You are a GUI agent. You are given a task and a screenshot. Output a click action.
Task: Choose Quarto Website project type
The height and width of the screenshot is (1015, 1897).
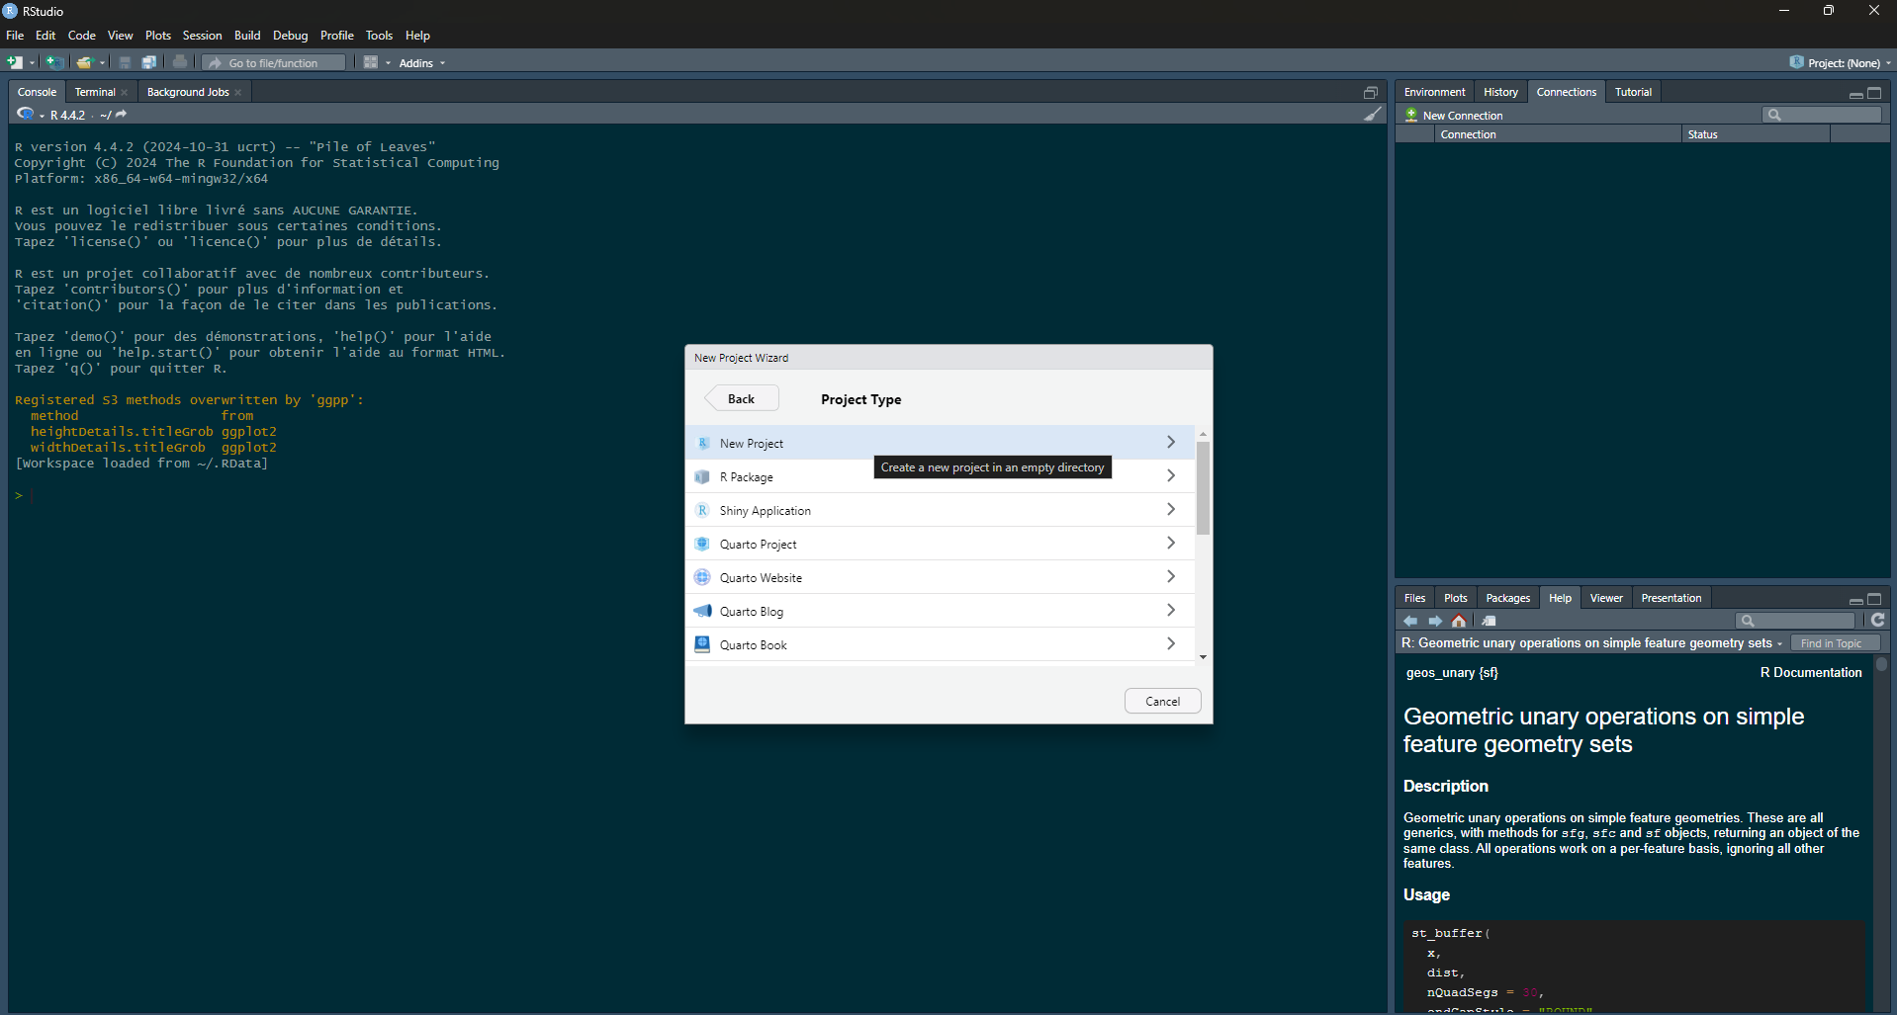click(761, 578)
